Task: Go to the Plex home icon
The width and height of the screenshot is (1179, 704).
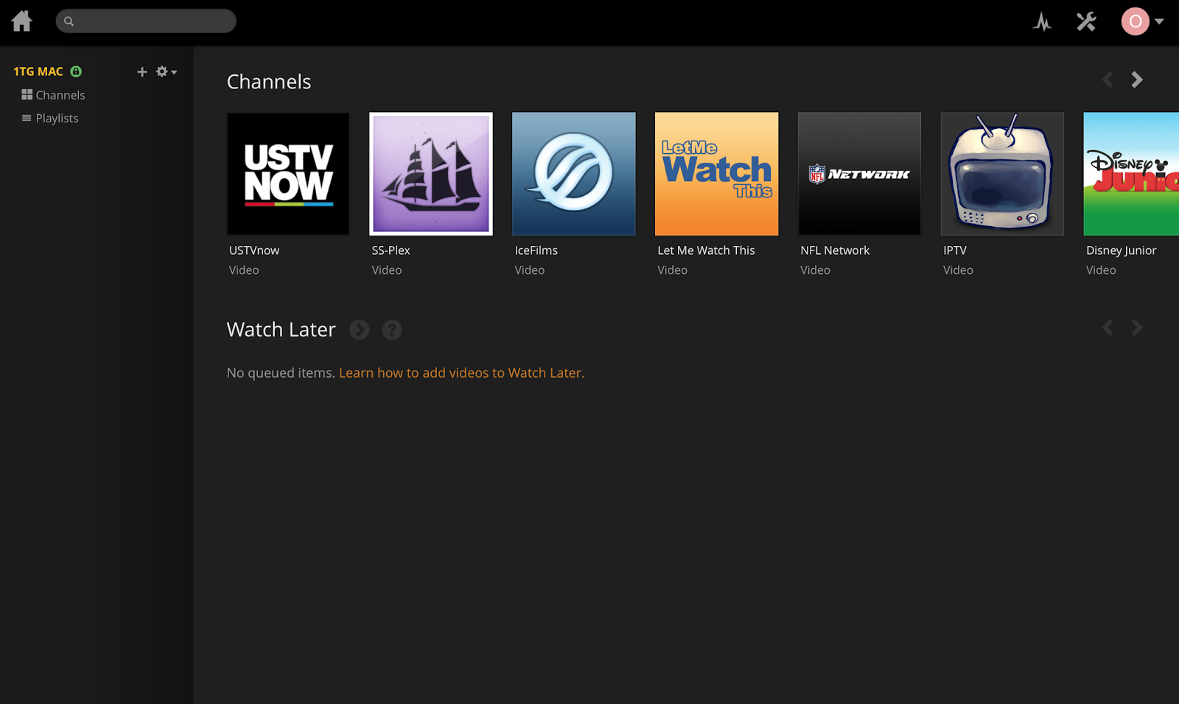Action: point(22,21)
